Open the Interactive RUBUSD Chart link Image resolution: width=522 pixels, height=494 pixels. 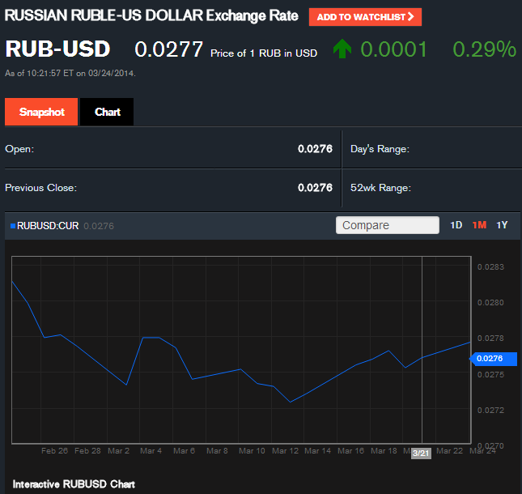pos(74,484)
